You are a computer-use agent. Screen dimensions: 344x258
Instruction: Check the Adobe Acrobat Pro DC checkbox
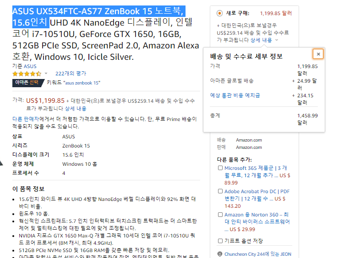[x=220, y=191]
